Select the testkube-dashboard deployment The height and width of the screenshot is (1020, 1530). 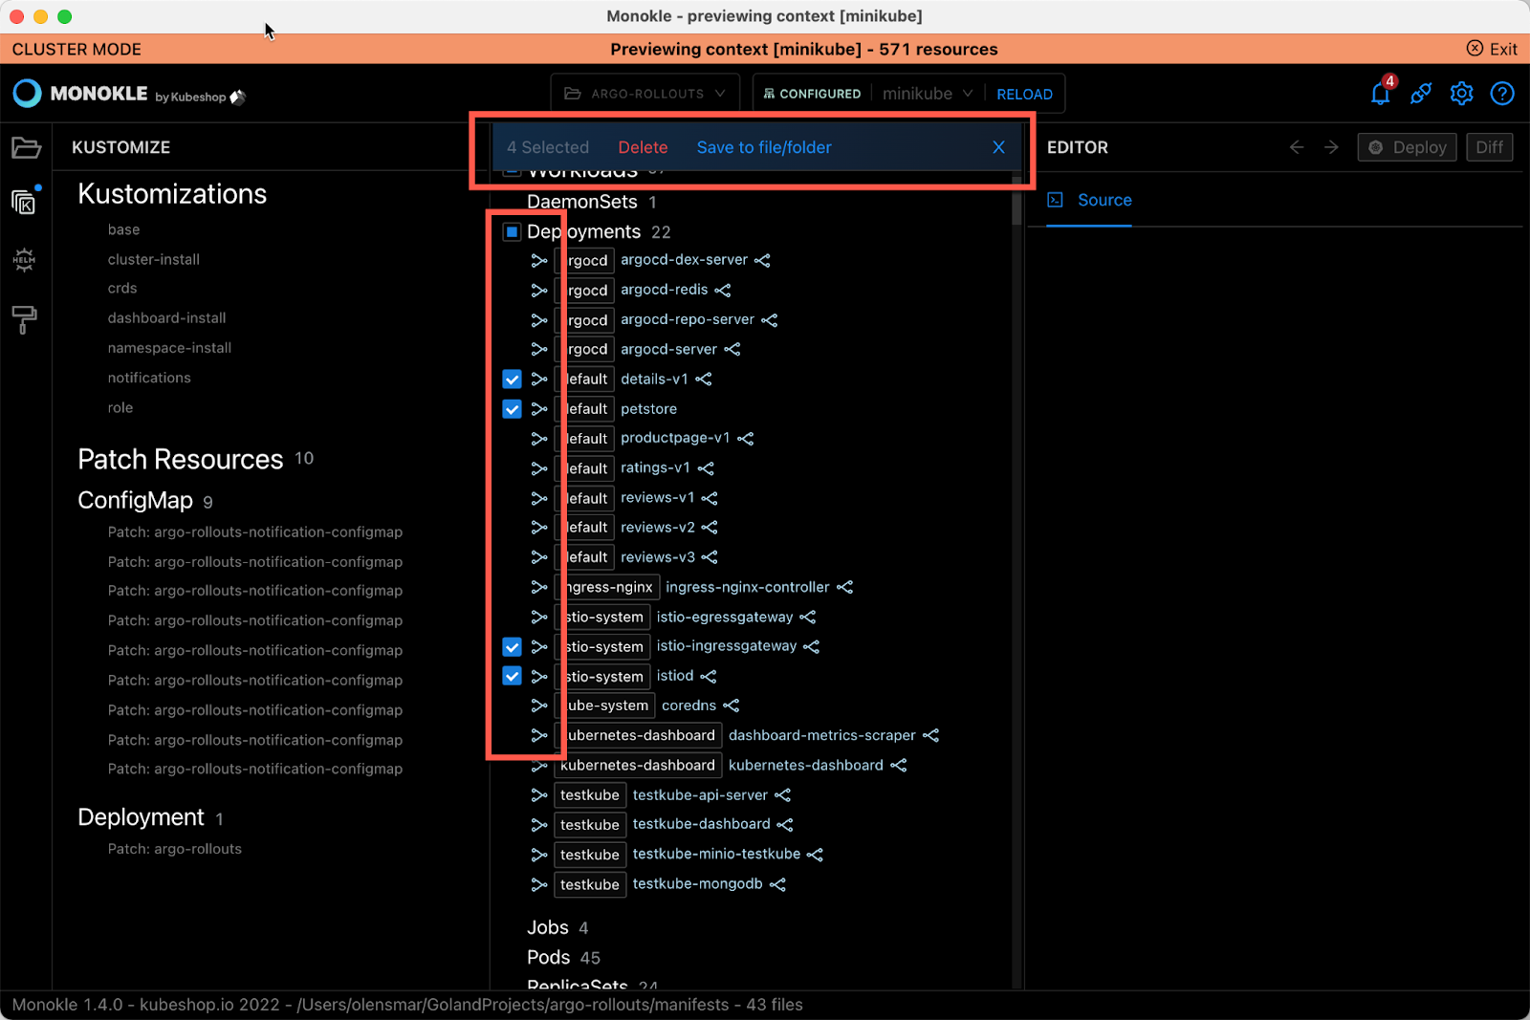[701, 824]
